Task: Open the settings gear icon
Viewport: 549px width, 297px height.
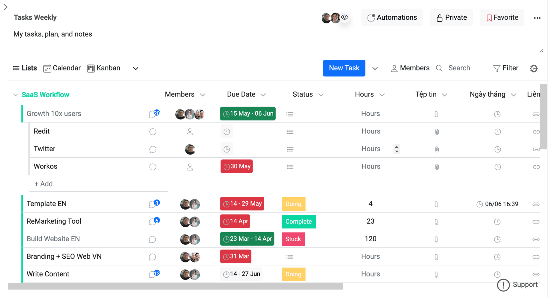Action: click(534, 69)
